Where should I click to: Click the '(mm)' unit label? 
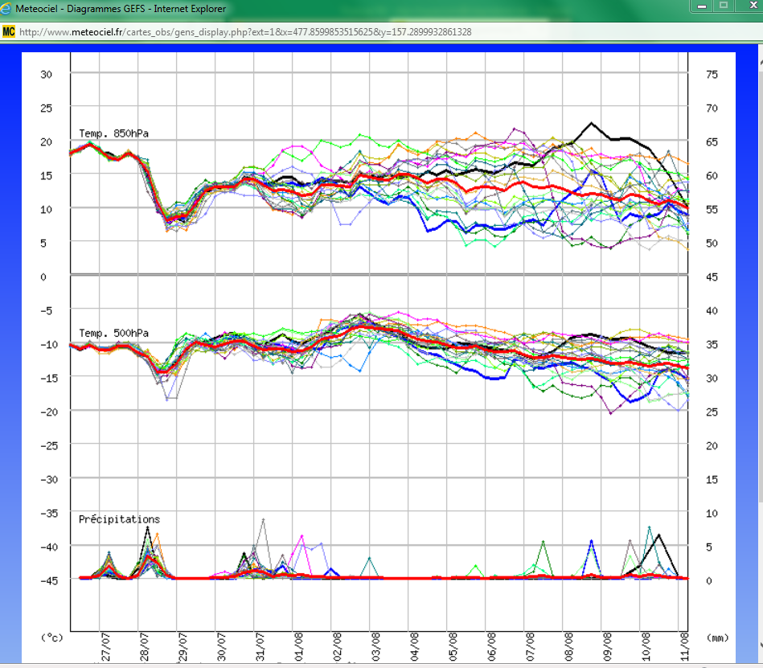tap(717, 637)
